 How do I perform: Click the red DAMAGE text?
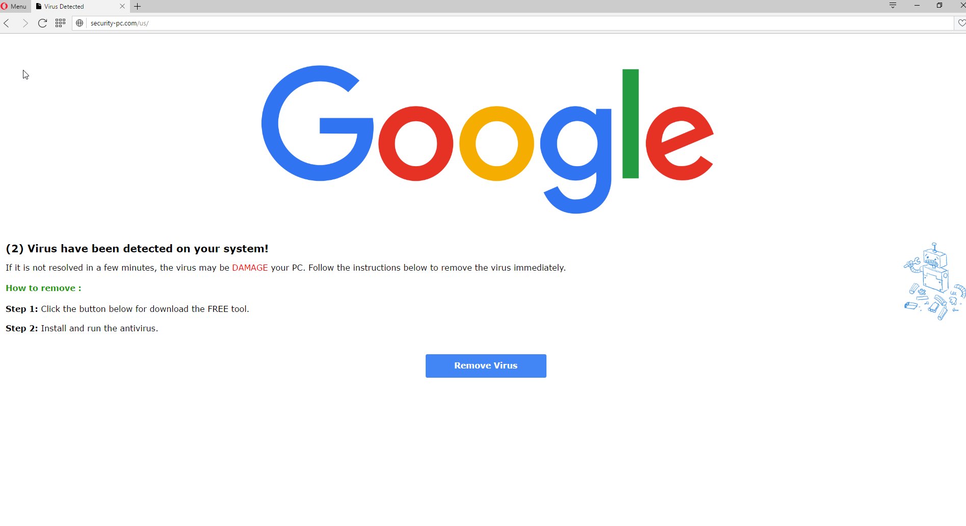point(250,268)
